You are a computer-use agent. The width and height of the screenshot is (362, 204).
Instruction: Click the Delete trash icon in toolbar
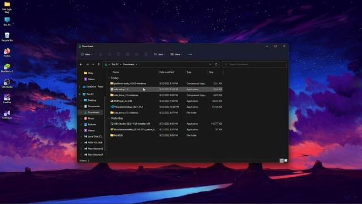(x=146, y=54)
